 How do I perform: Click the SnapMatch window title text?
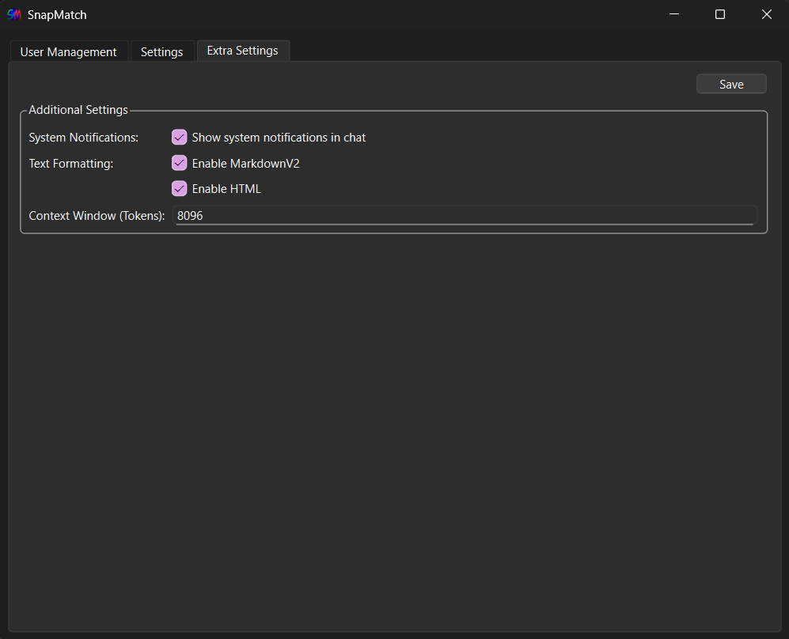[57, 15]
